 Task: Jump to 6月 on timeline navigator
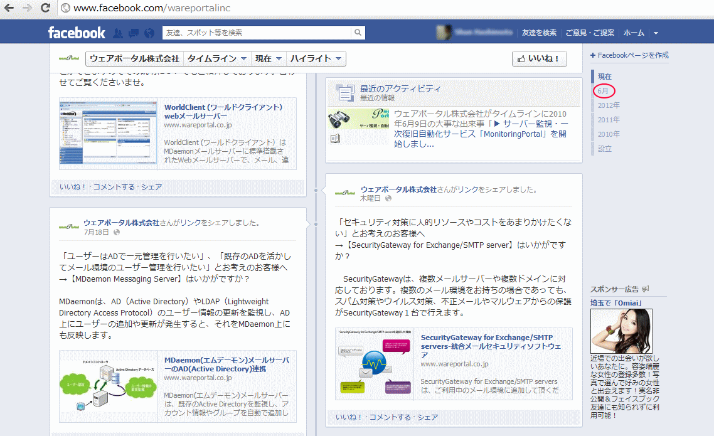[x=603, y=91]
